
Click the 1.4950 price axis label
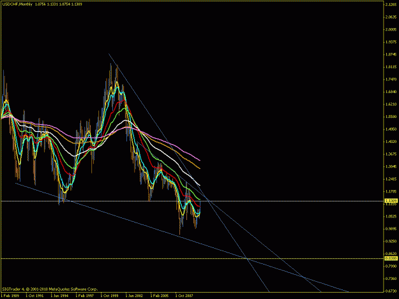click(x=391, y=129)
